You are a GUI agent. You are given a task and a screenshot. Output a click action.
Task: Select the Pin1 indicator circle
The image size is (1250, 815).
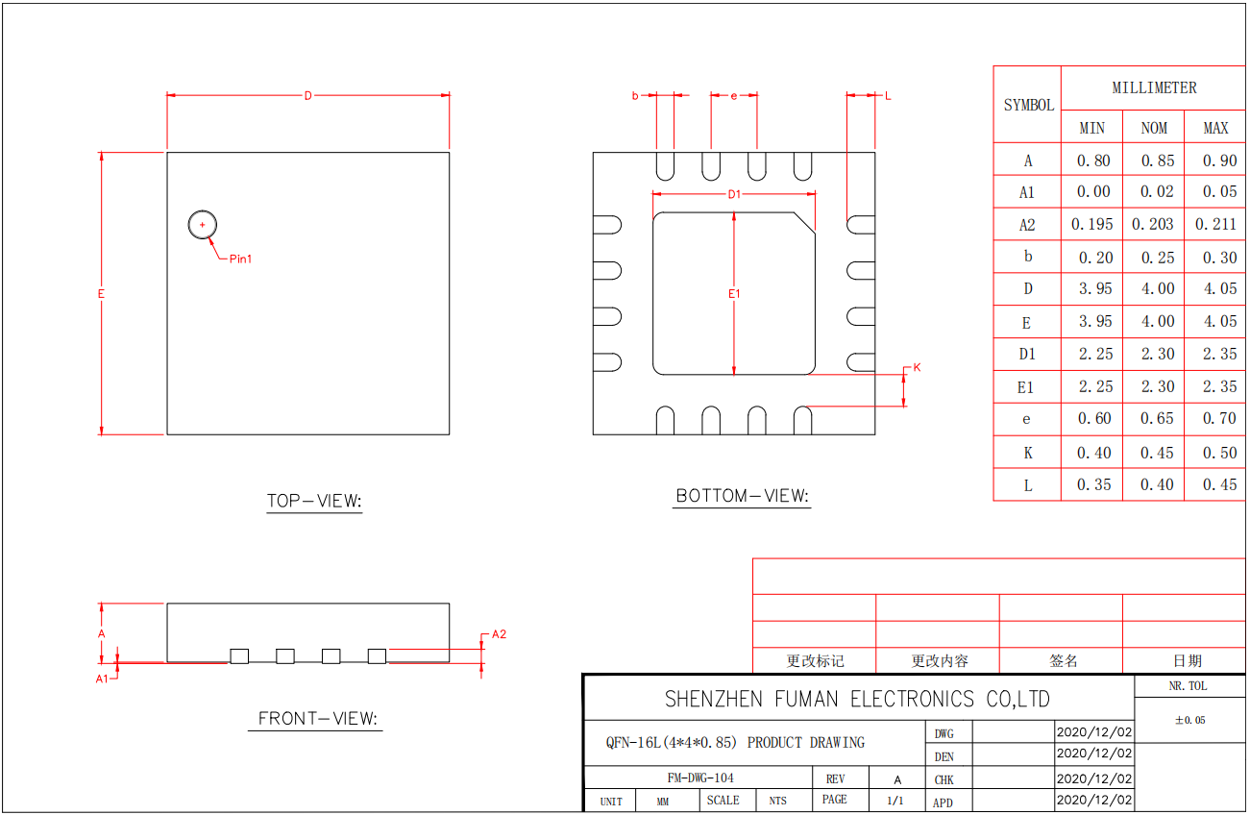(x=202, y=224)
